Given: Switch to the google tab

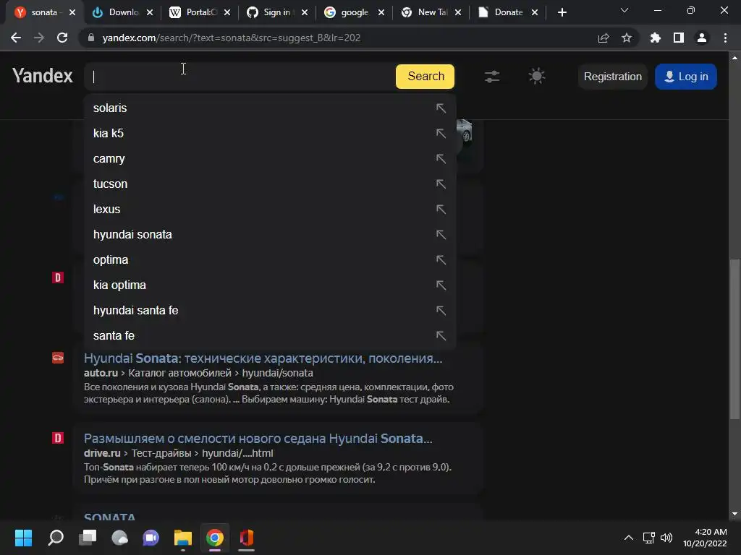Looking at the screenshot, I should point(355,12).
